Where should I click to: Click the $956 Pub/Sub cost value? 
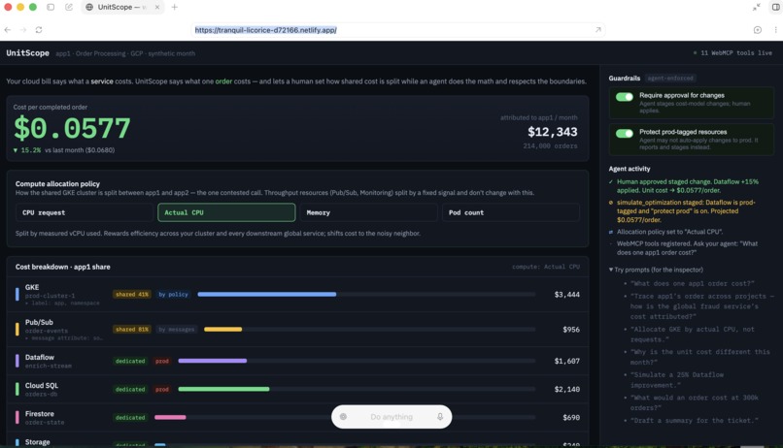pyautogui.click(x=571, y=330)
